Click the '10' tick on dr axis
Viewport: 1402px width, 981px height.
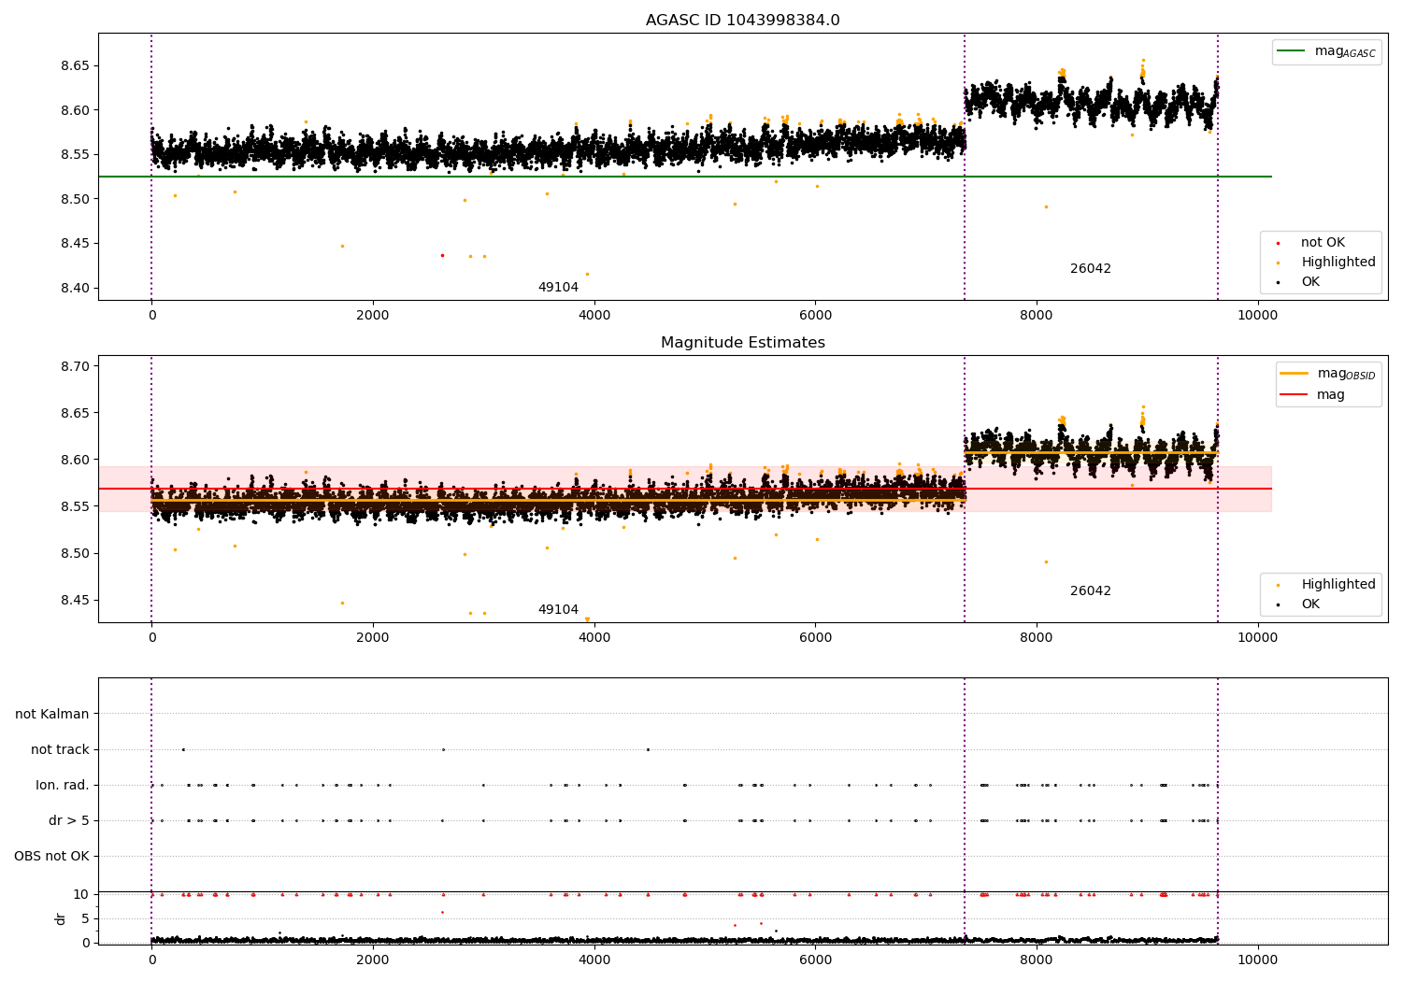point(81,895)
